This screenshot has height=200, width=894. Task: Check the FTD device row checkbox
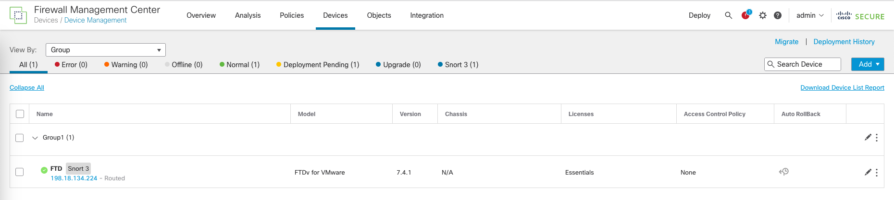click(x=20, y=172)
